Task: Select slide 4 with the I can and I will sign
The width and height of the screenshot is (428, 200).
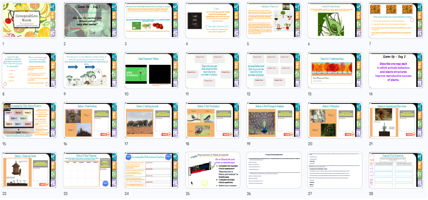Action: click(x=212, y=20)
